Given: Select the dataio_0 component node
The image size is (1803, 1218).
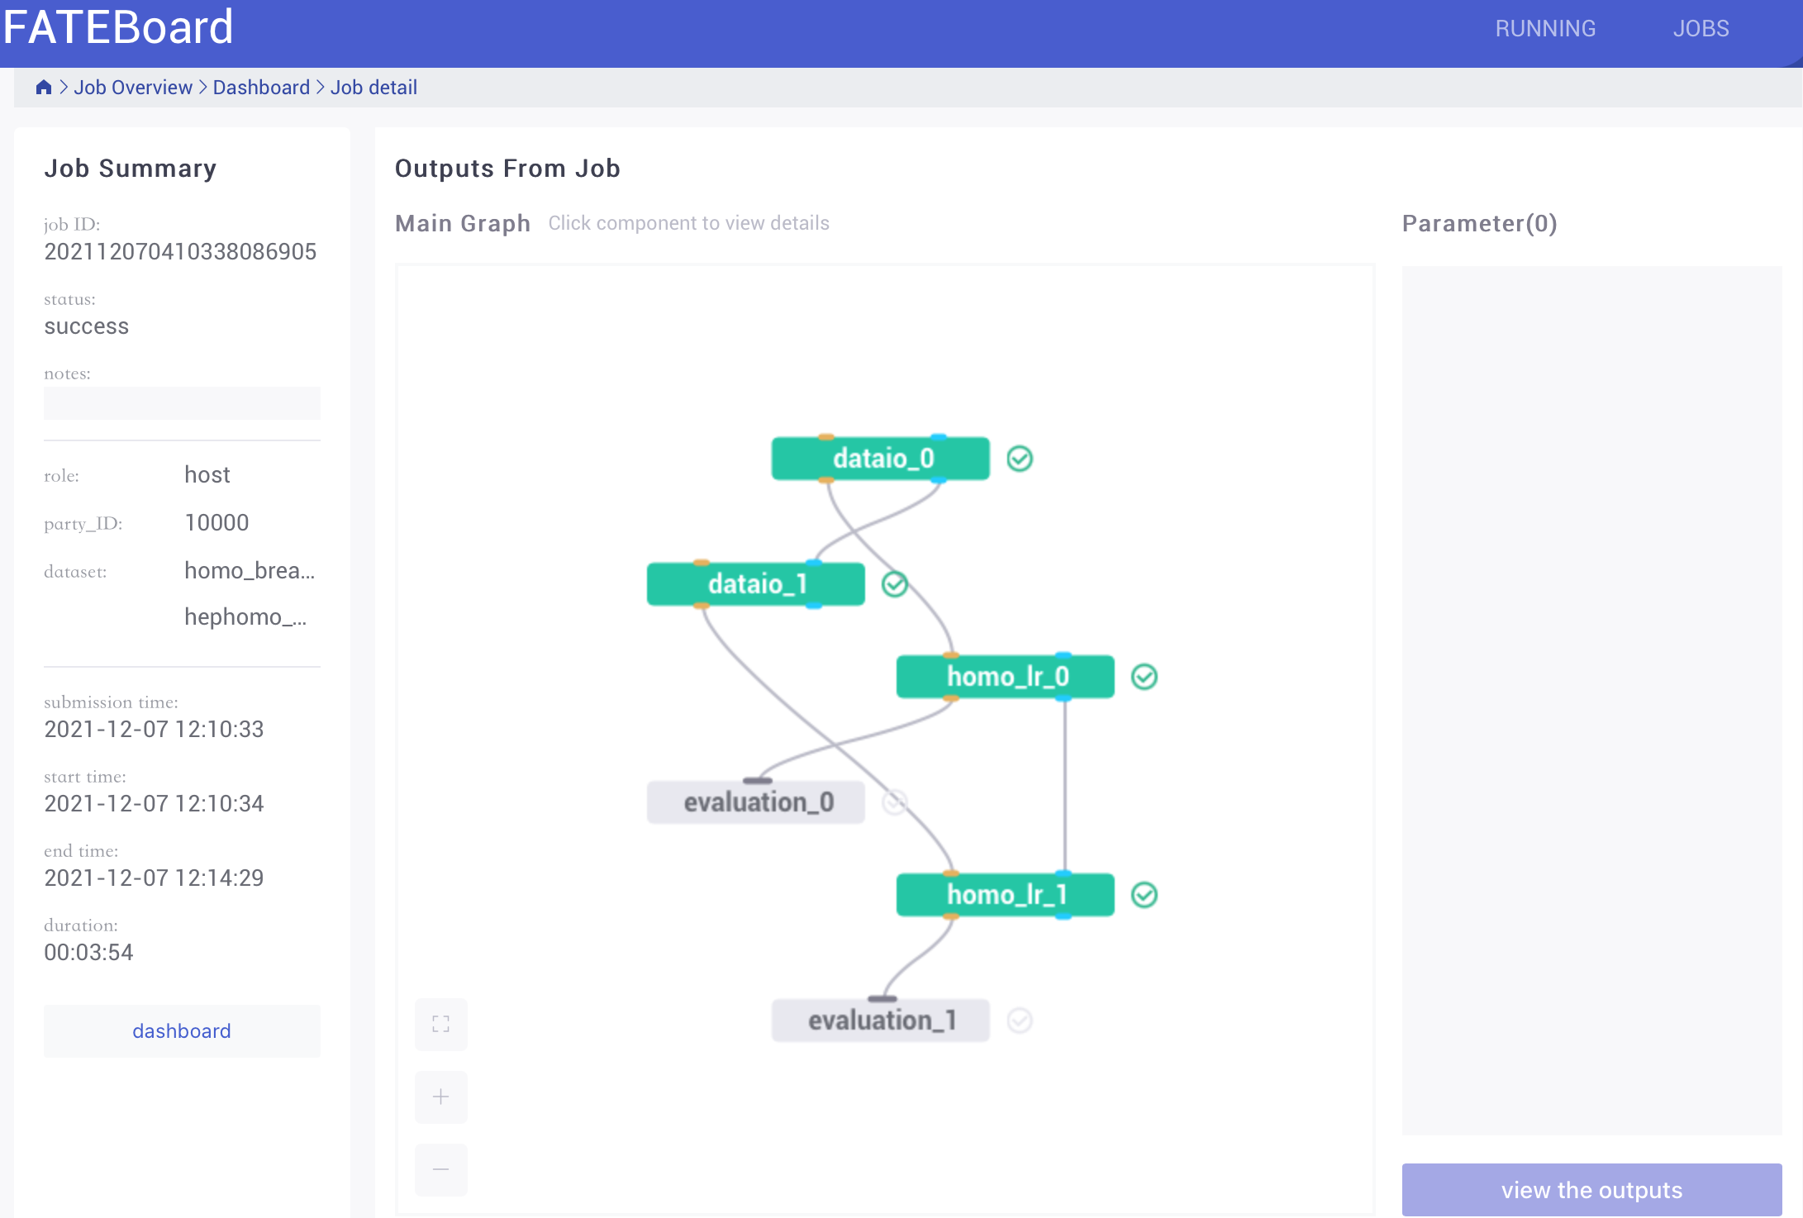Looking at the screenshot, I should pos(880,459).
